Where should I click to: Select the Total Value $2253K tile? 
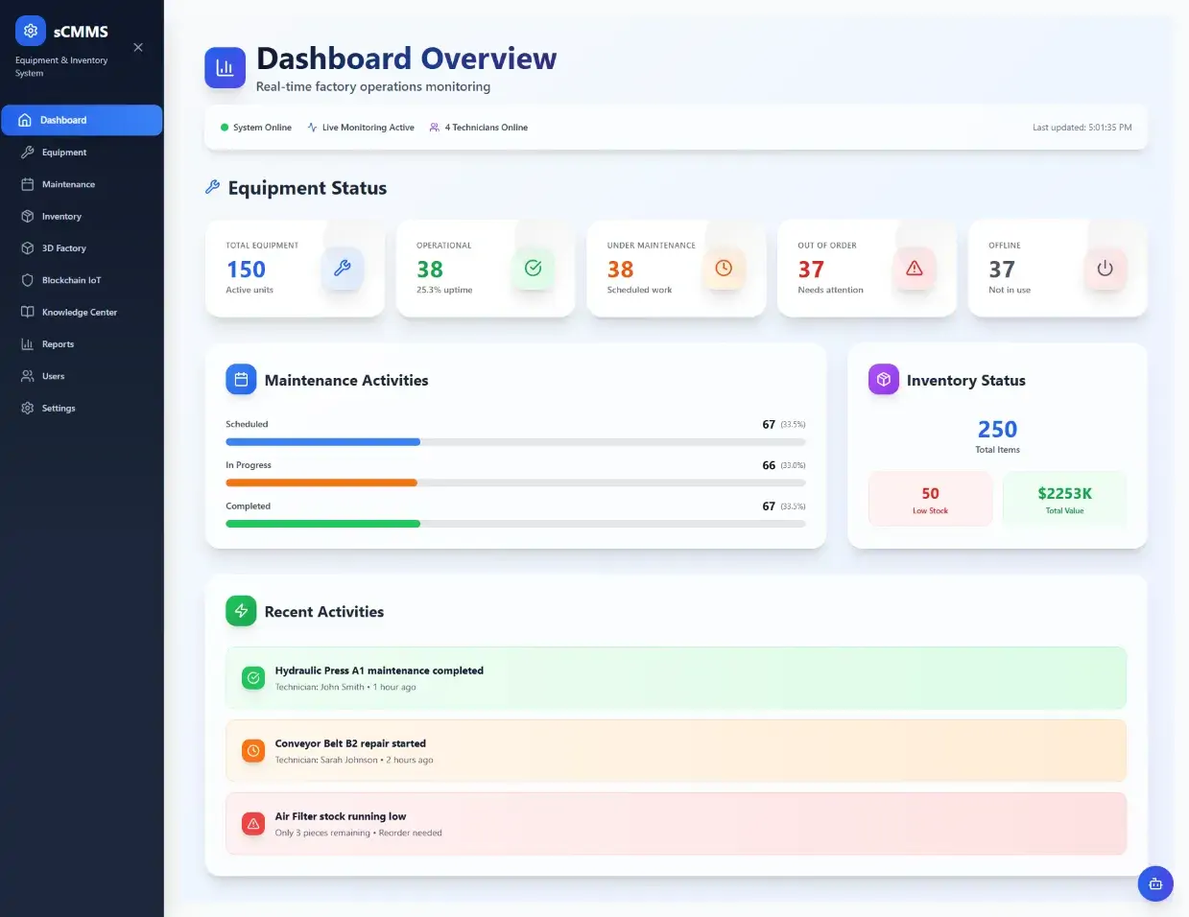click(x=1064, y=499)
